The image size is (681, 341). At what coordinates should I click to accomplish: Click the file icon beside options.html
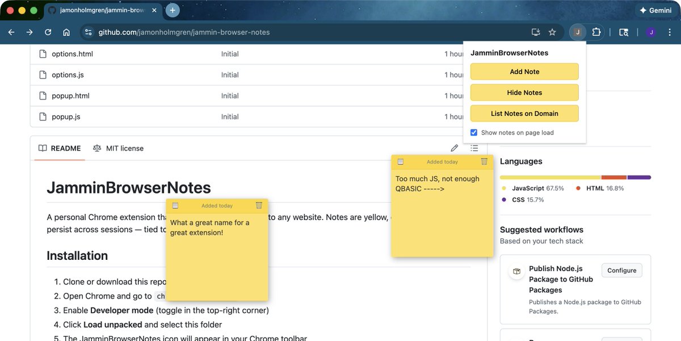[x=43, y=54]
